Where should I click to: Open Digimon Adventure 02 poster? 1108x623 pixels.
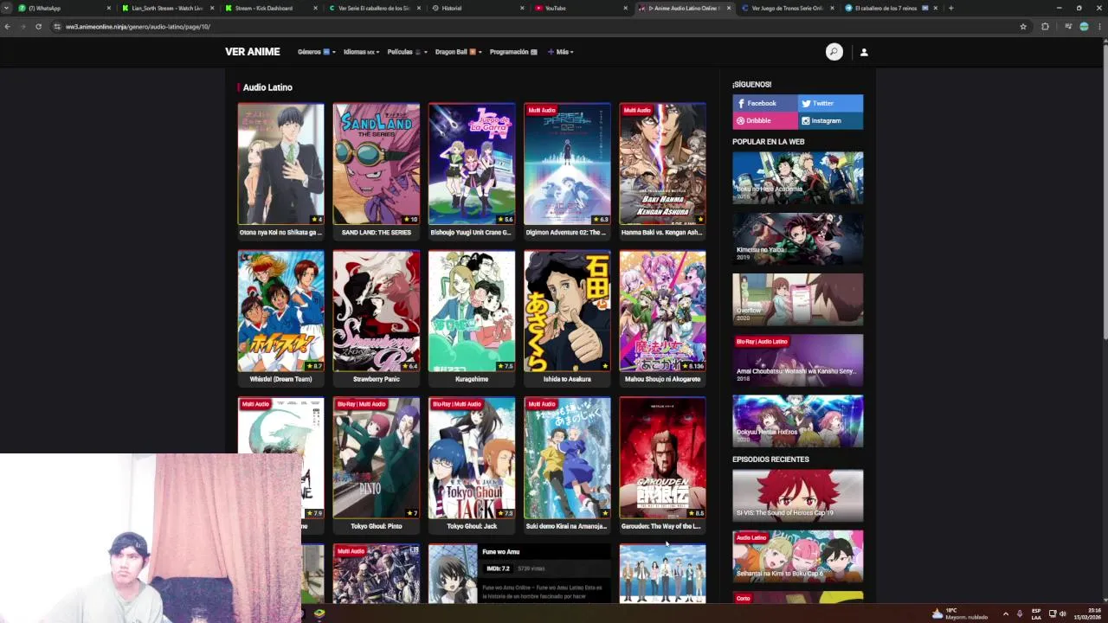pyautogui.click(x=566, y=164)
